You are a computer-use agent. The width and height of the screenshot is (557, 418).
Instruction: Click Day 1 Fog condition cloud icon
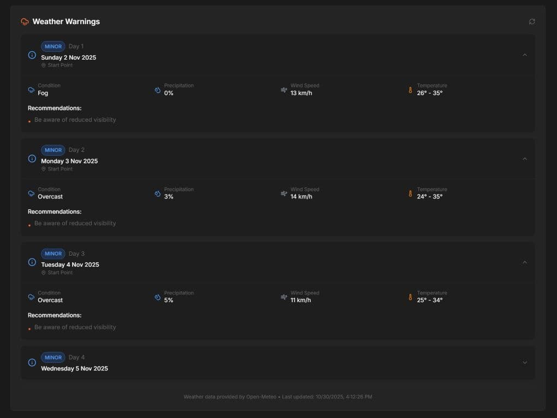tap(31, 90)
